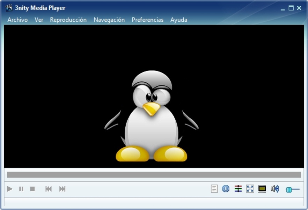
Task: Toggle fullscreen mode with arrows icon
Action: coord(250,189)
